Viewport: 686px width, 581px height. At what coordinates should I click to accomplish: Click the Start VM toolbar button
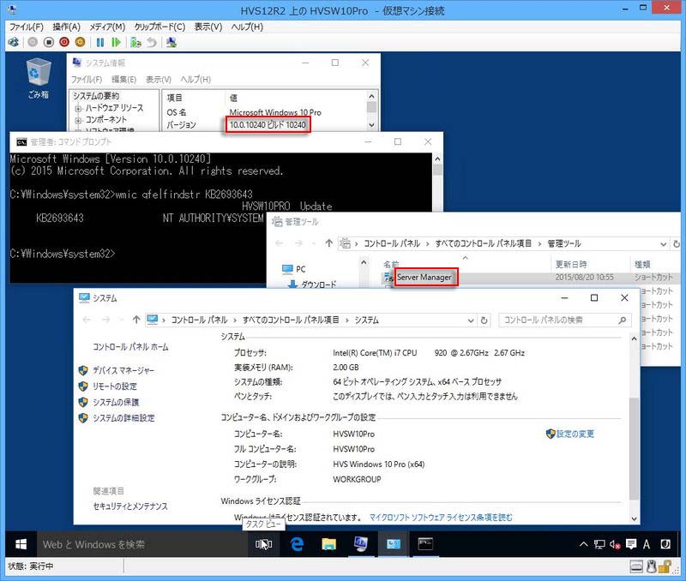coord(33,42)
